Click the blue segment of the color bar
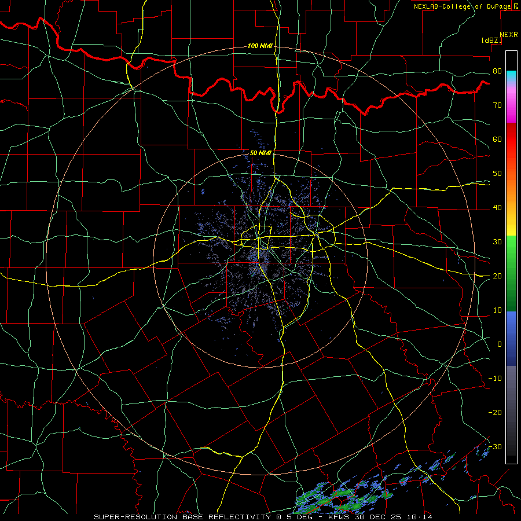 point(511,338)
